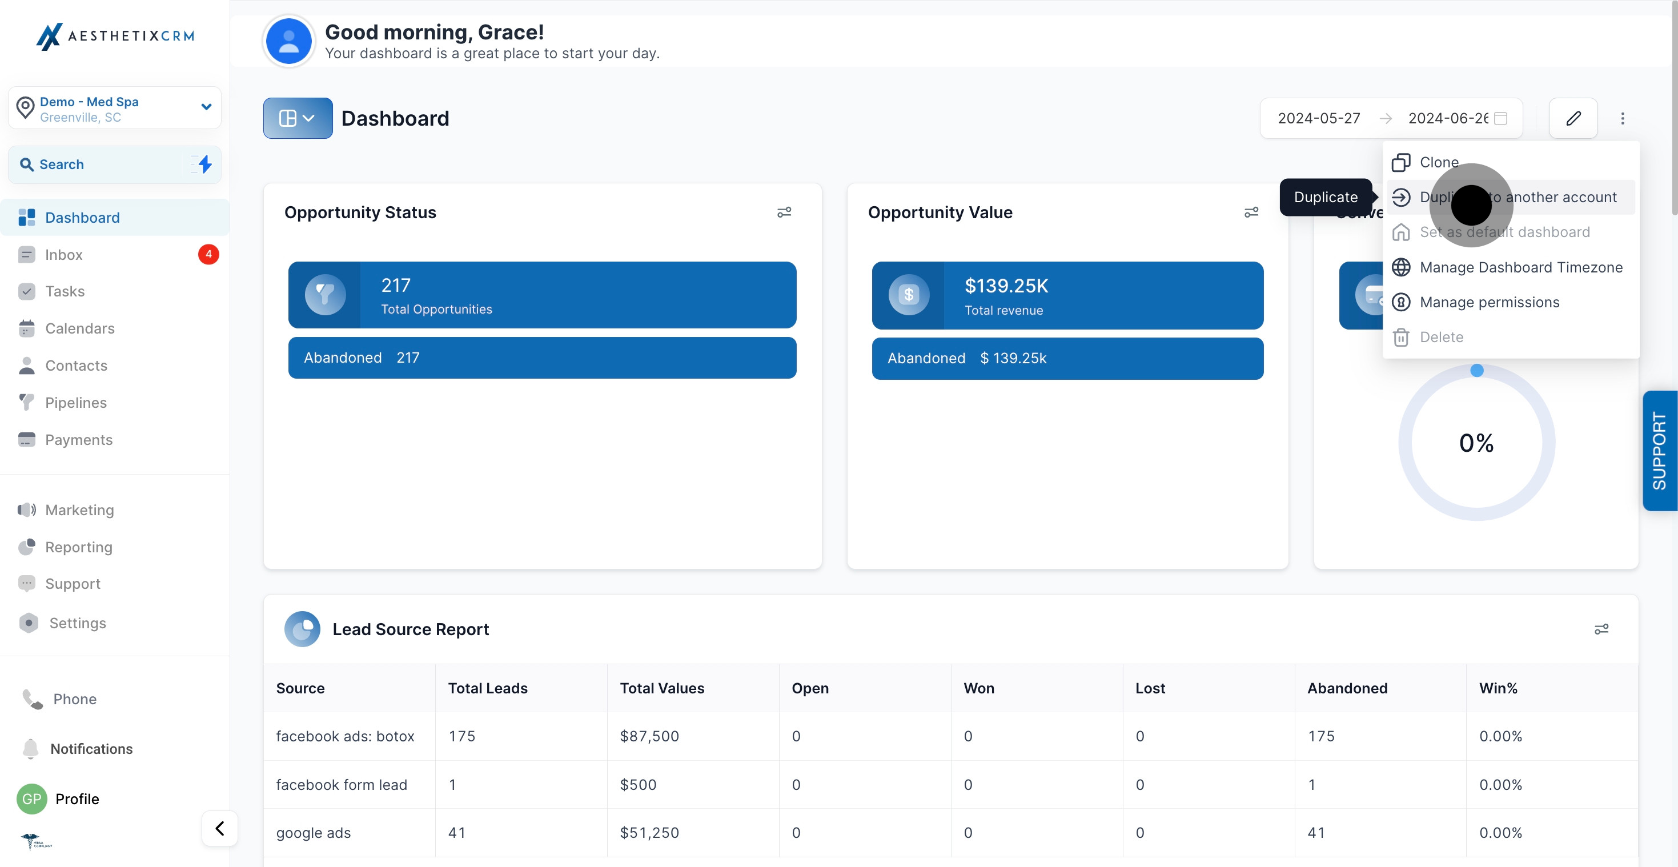Open the three-dot dashboard options menu
Image resolution: width=1678 pixels, height=867 pixels.
(x=1622, y=118)
